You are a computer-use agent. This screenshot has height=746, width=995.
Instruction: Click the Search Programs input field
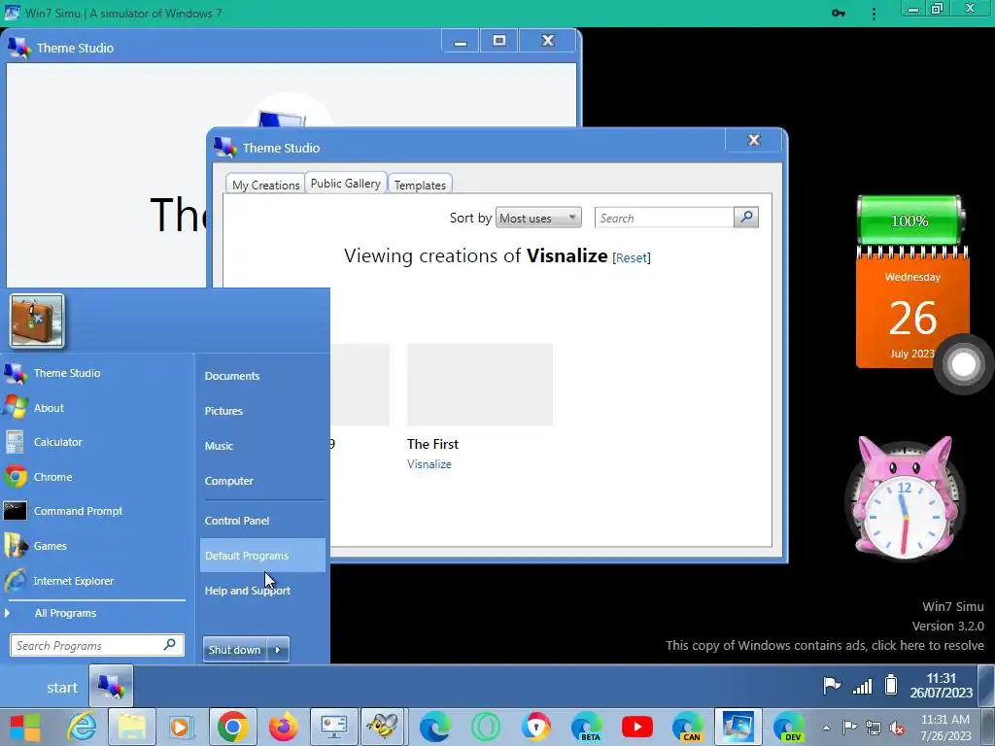[x=97, y=645]
